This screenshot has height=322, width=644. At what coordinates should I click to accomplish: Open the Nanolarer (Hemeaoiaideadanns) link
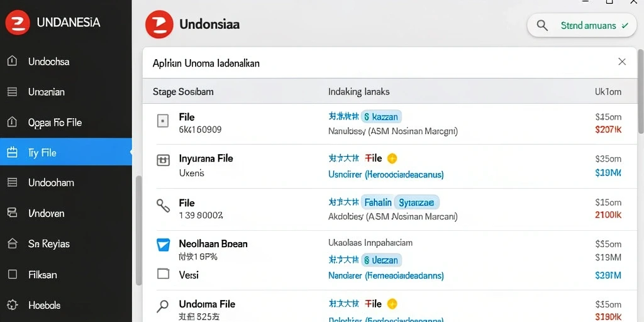point(386,275)
